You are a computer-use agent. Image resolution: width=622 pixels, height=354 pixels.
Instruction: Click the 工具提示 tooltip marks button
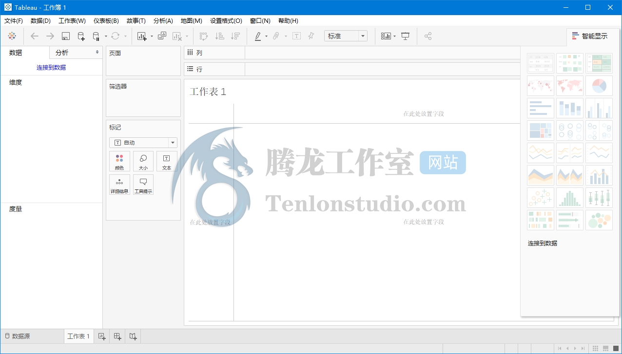click(143, 185)
